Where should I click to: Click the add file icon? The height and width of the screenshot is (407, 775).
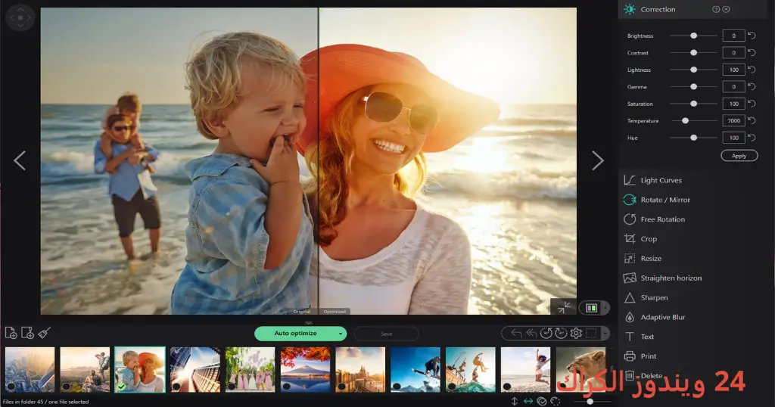11,333
